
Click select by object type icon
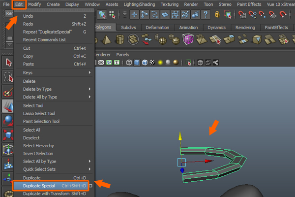[102, 14]
